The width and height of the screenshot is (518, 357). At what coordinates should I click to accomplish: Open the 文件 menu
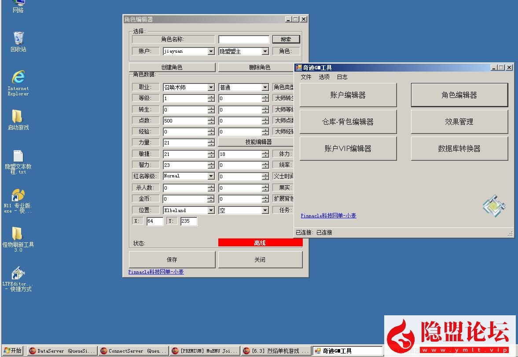point(306,77)
